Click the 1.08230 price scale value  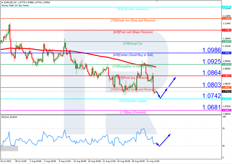(x=227, y=84)
